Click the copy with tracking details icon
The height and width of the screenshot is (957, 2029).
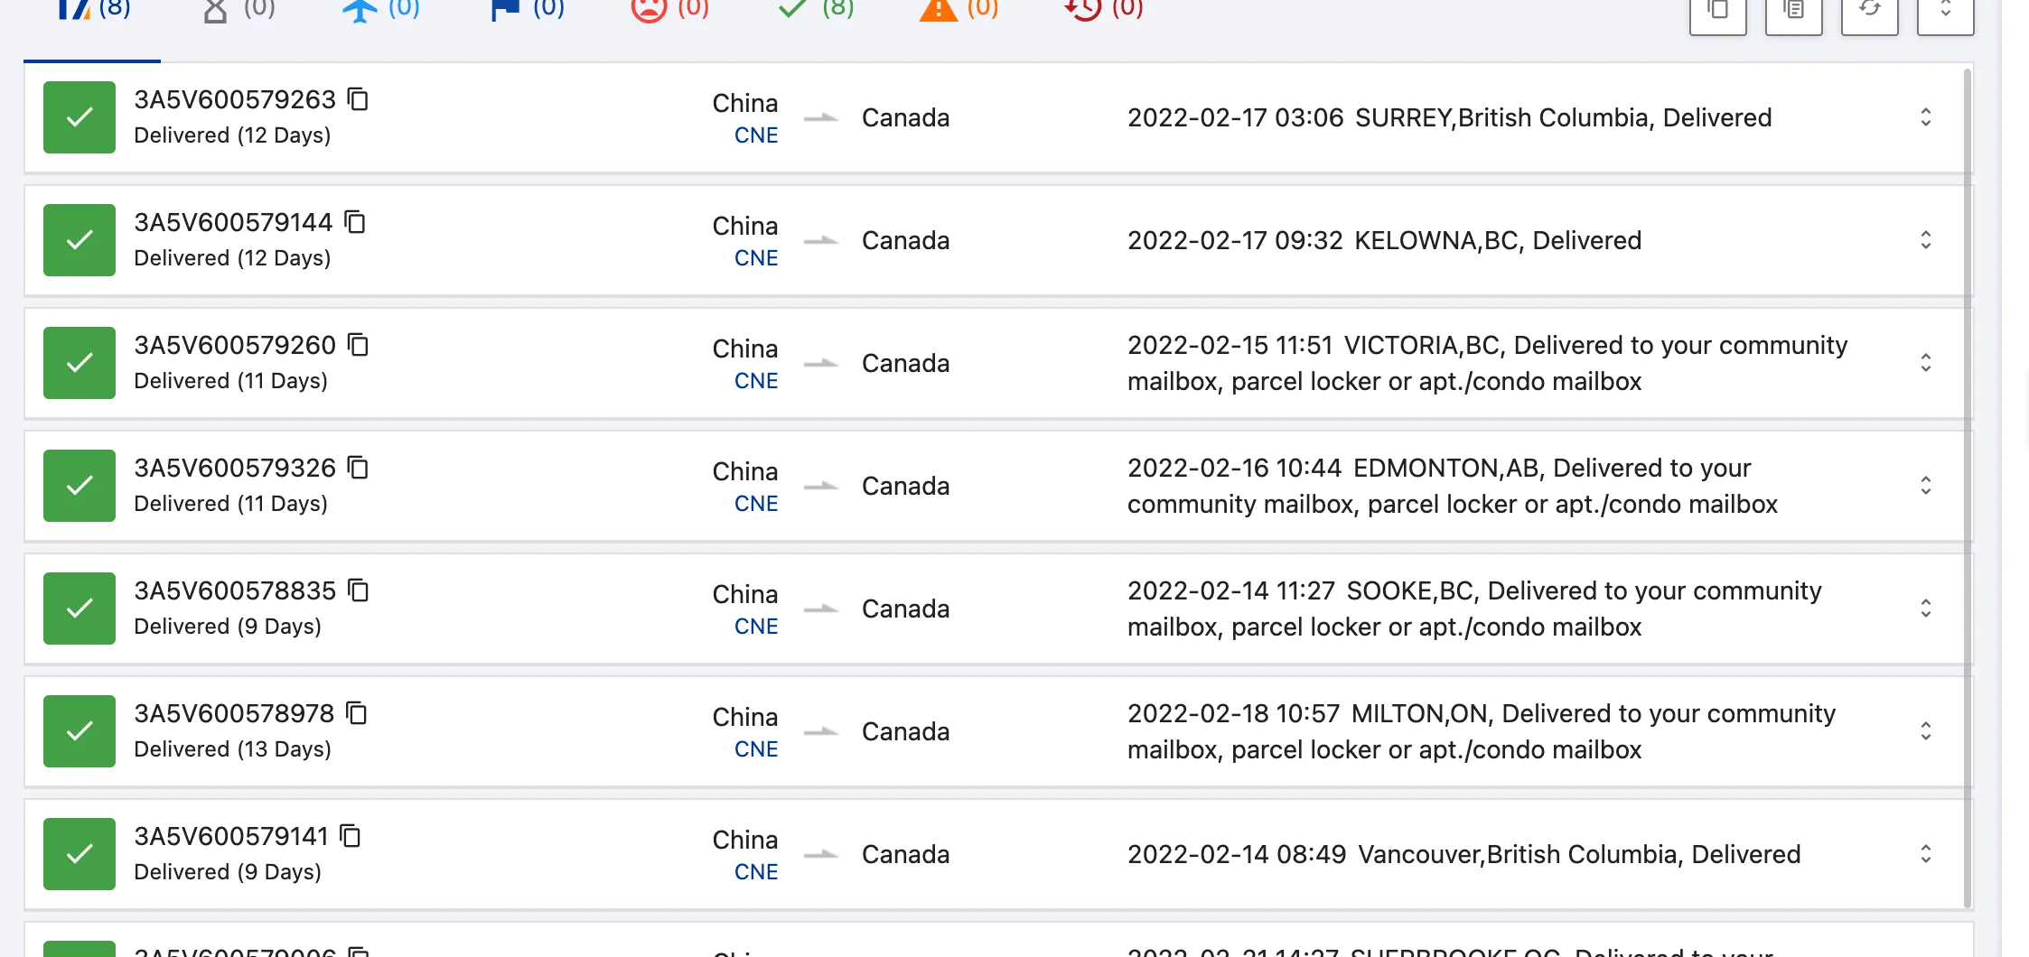pyautogui.click(x=1793, y=13)
